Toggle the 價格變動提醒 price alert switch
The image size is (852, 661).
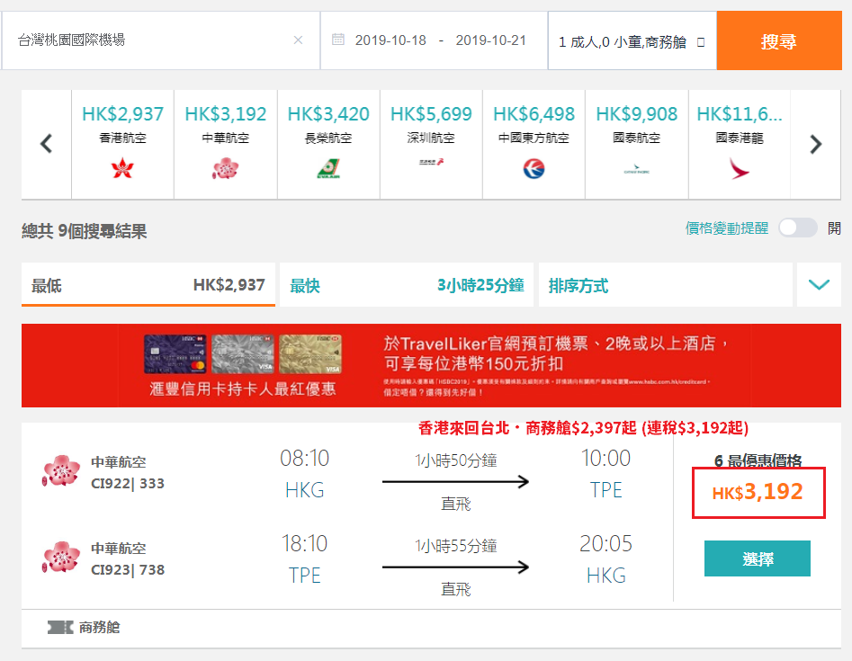pyautogui.click(x=797, y=228)
